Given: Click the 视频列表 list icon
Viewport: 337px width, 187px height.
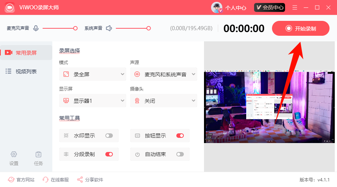Looking at the screenshot, I should coord(8,71).
